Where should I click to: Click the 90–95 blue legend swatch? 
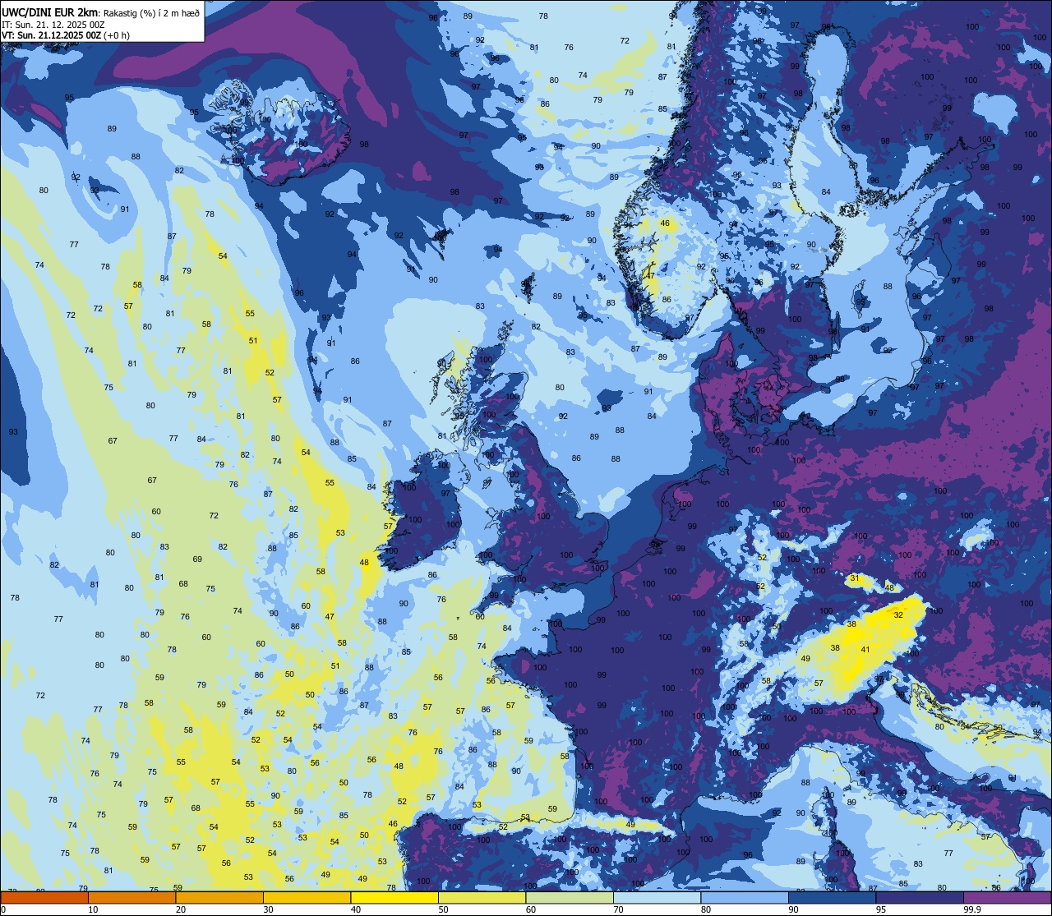832,897
